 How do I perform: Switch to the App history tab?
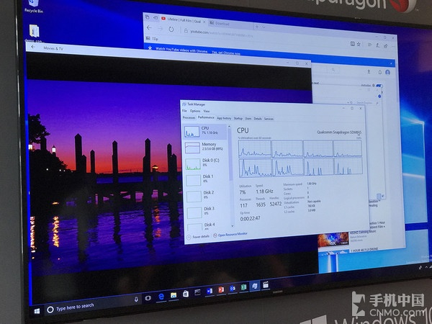[x=224, y=118]
